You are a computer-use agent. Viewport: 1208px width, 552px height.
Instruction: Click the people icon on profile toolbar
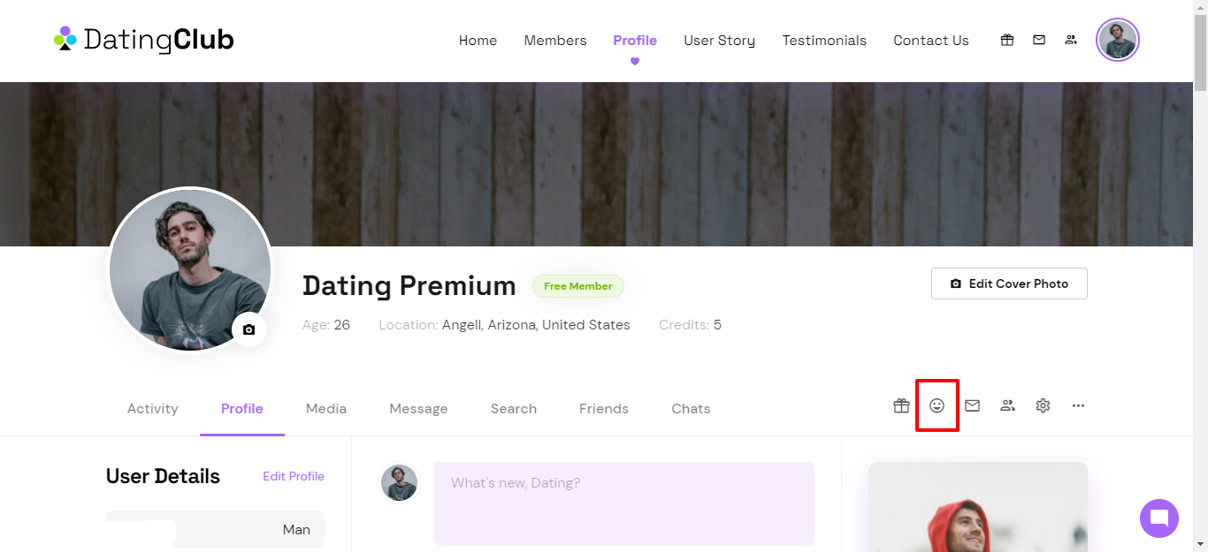(1007, 405)
